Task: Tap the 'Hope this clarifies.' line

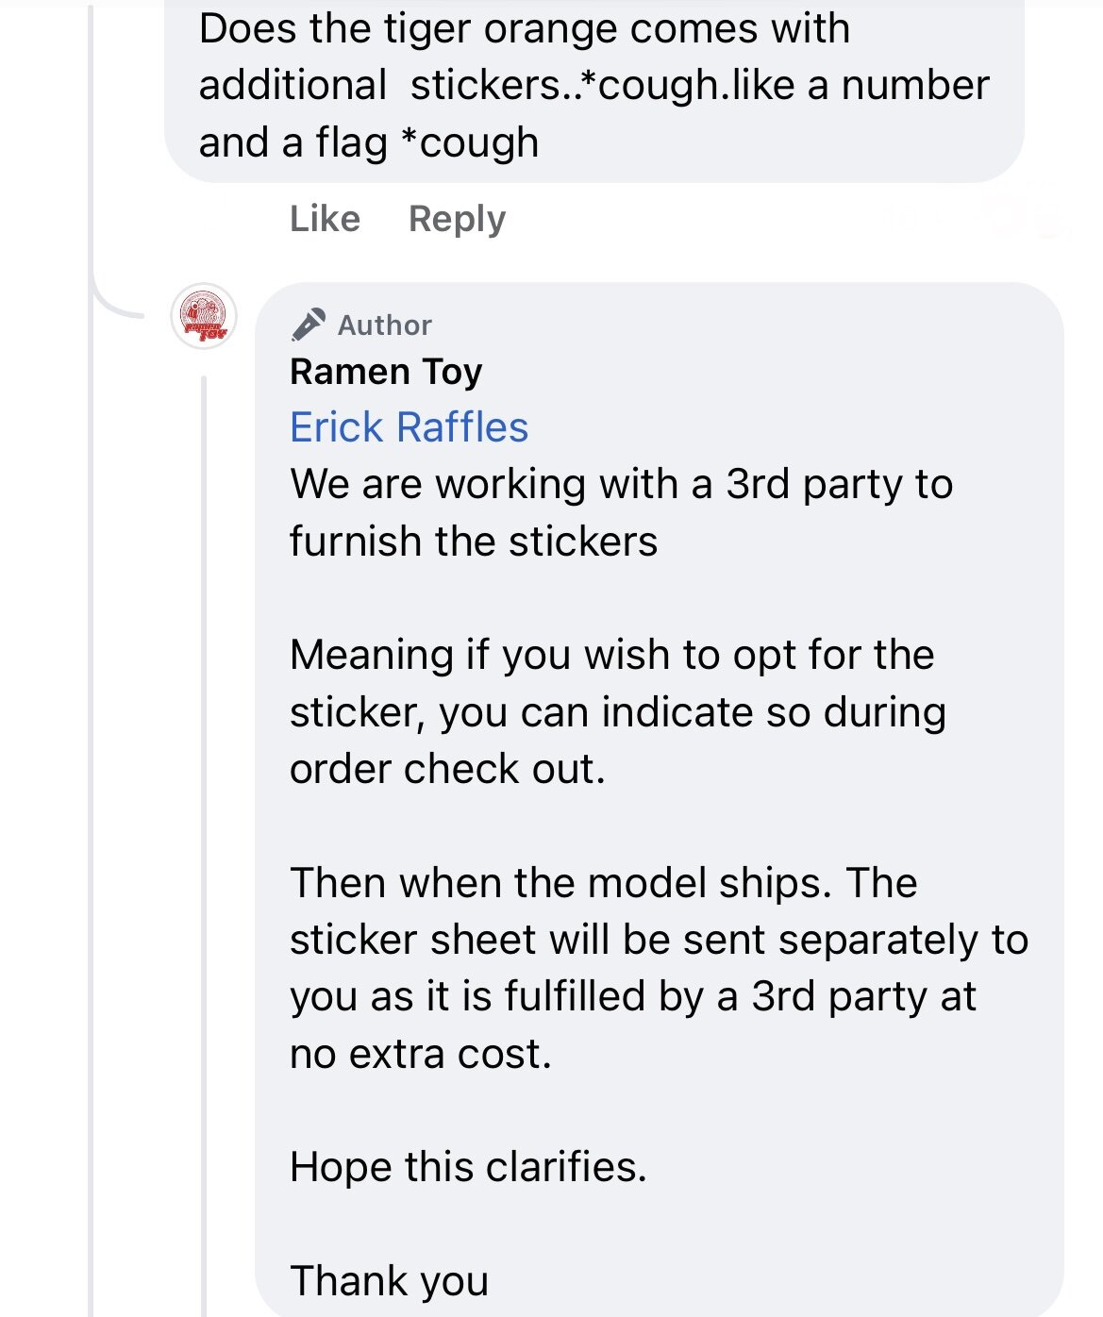Action: pos(468,1167)
